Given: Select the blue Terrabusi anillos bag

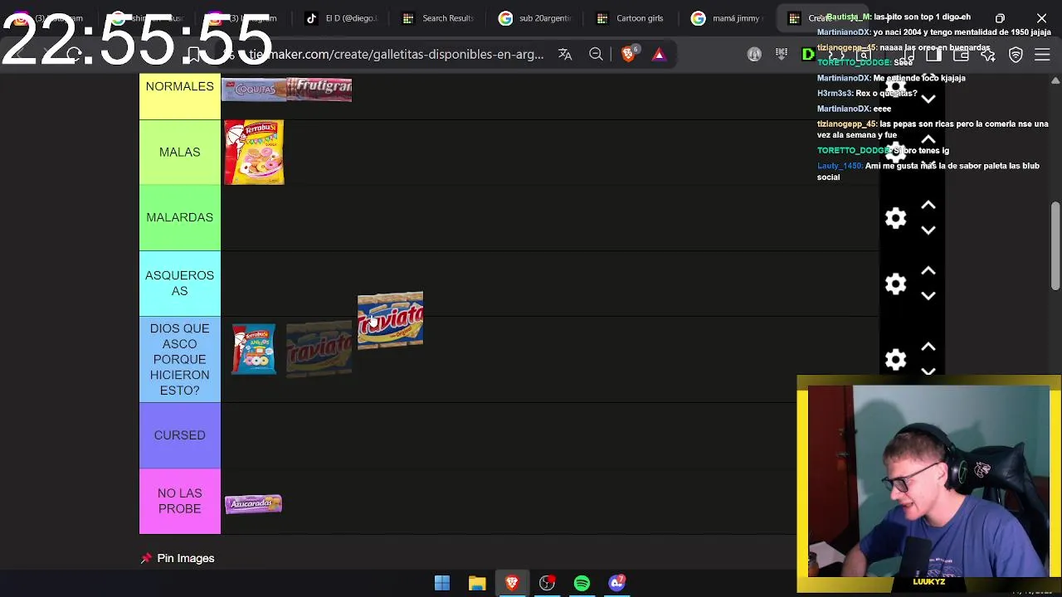Looking at the screenshot, I should [x=254, y=349].
